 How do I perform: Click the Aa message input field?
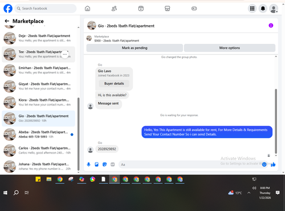click(190, 164)
